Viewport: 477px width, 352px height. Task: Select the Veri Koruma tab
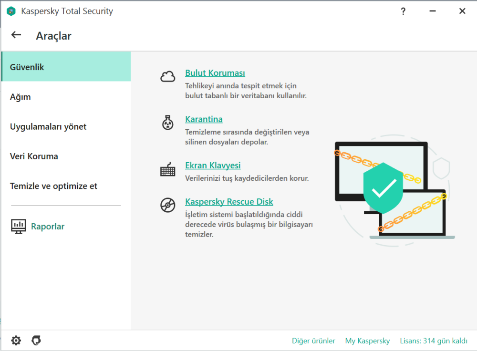[66, 156]
